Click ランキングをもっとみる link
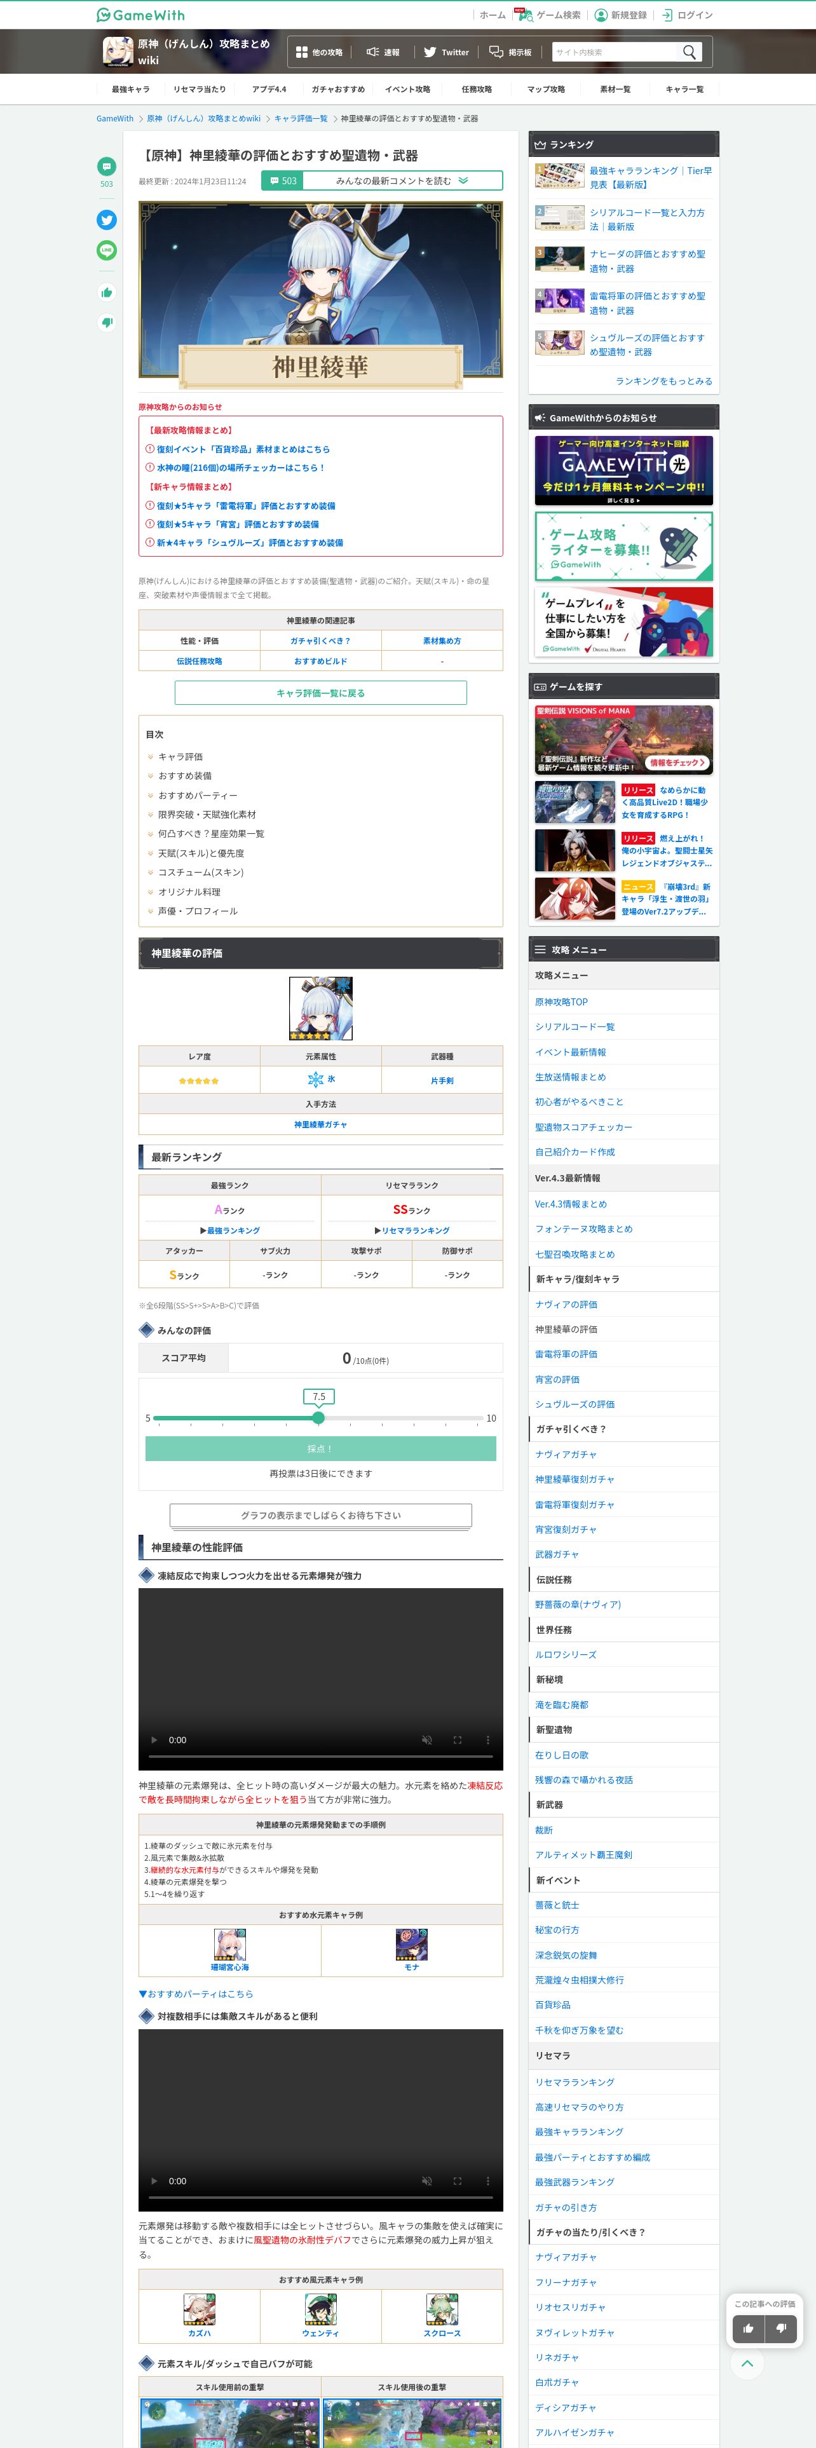Screen dimensions: 816x2448 click(x=663, y=381)
